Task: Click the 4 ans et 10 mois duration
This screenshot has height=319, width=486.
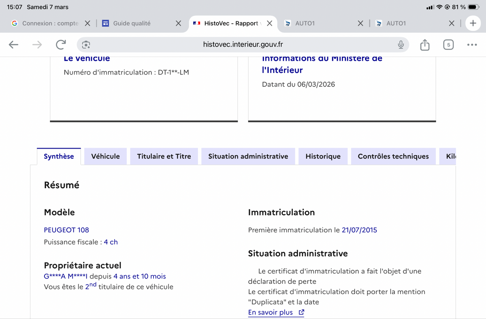Action: pyautogui.click(x=140, y=276)
